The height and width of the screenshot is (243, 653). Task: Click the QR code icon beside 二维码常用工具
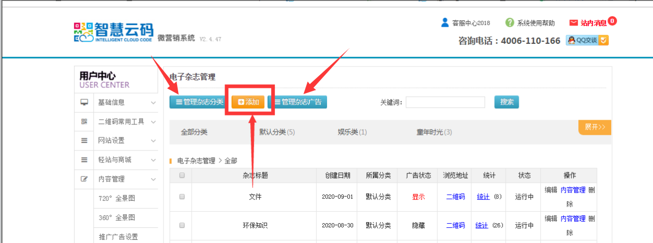pyautogui.click(x=84, y=122)
